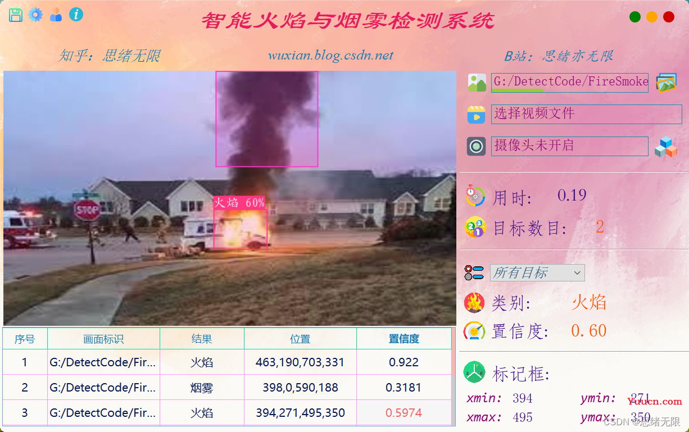Click the save floppy disk icon

point(16,15)
